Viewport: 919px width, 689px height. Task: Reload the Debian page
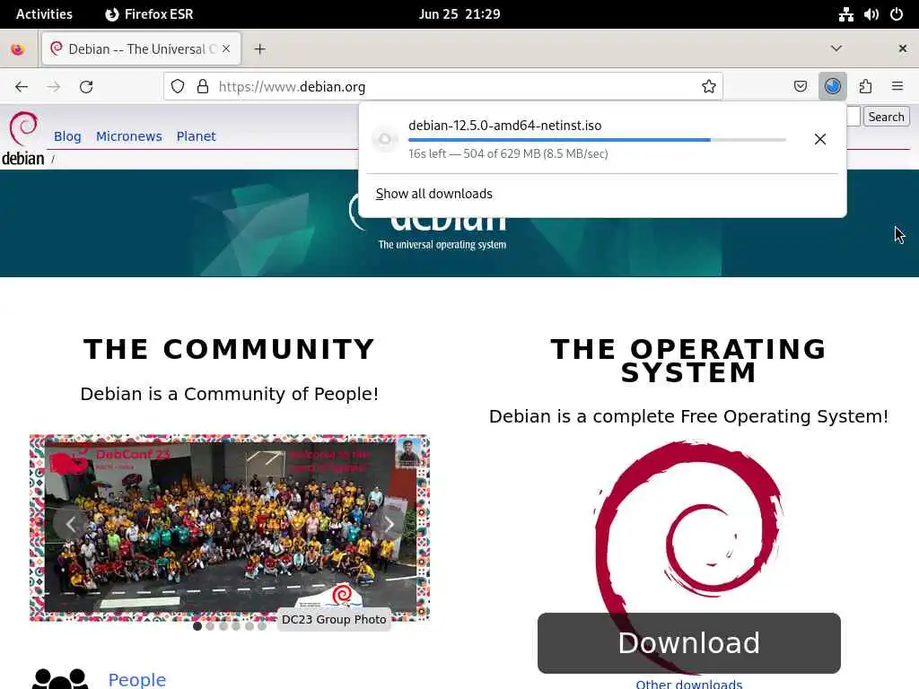[86, 87]
